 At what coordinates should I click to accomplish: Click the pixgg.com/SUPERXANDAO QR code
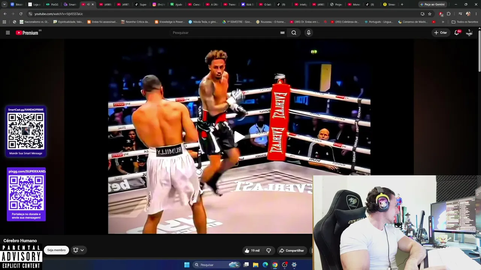click(26, 193)
